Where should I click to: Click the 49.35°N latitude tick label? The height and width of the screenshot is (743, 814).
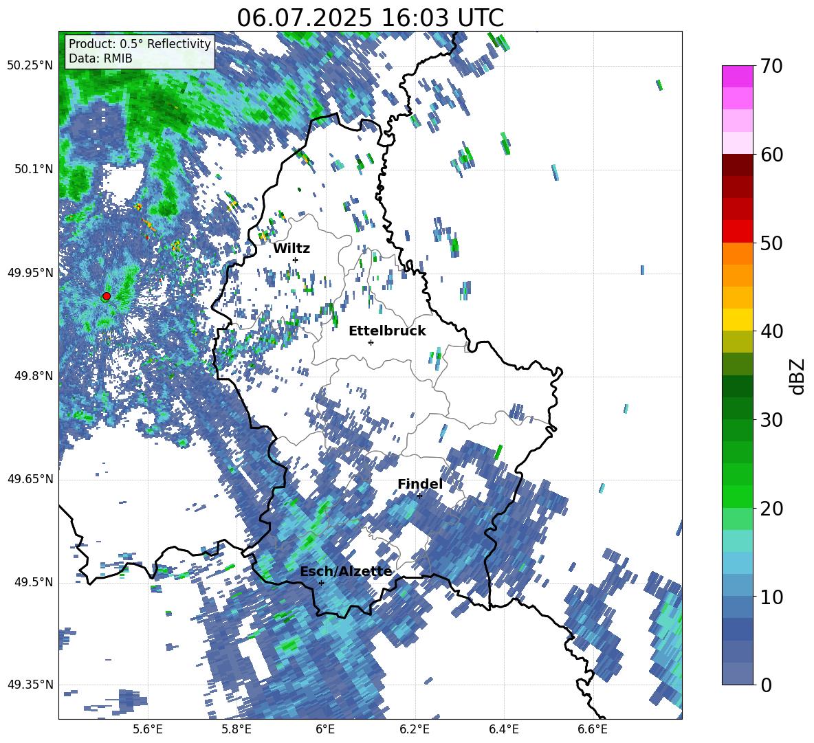pos(30,685)
